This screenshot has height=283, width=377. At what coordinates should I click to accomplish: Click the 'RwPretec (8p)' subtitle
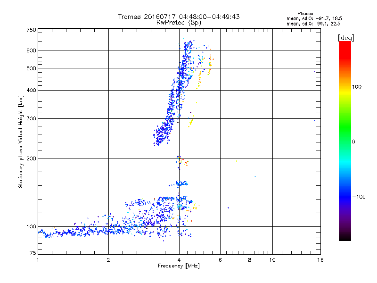[x=179, y=23]
